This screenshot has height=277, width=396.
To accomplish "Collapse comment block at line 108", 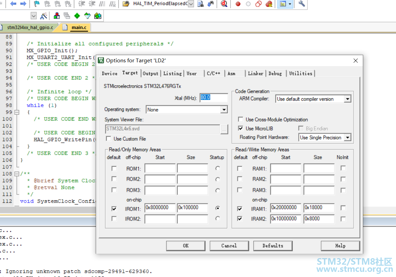I will [17, 174].
